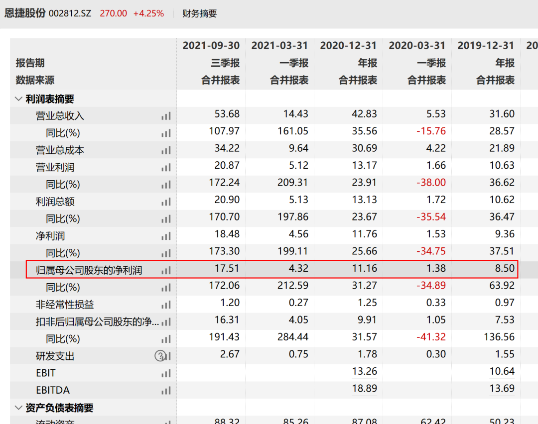
Task: Select the 净利润 row label
Action: coord(50,236)
